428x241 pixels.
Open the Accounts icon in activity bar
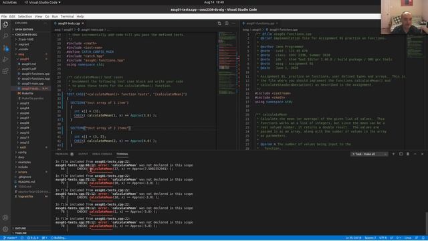click(x=5, y=218)
